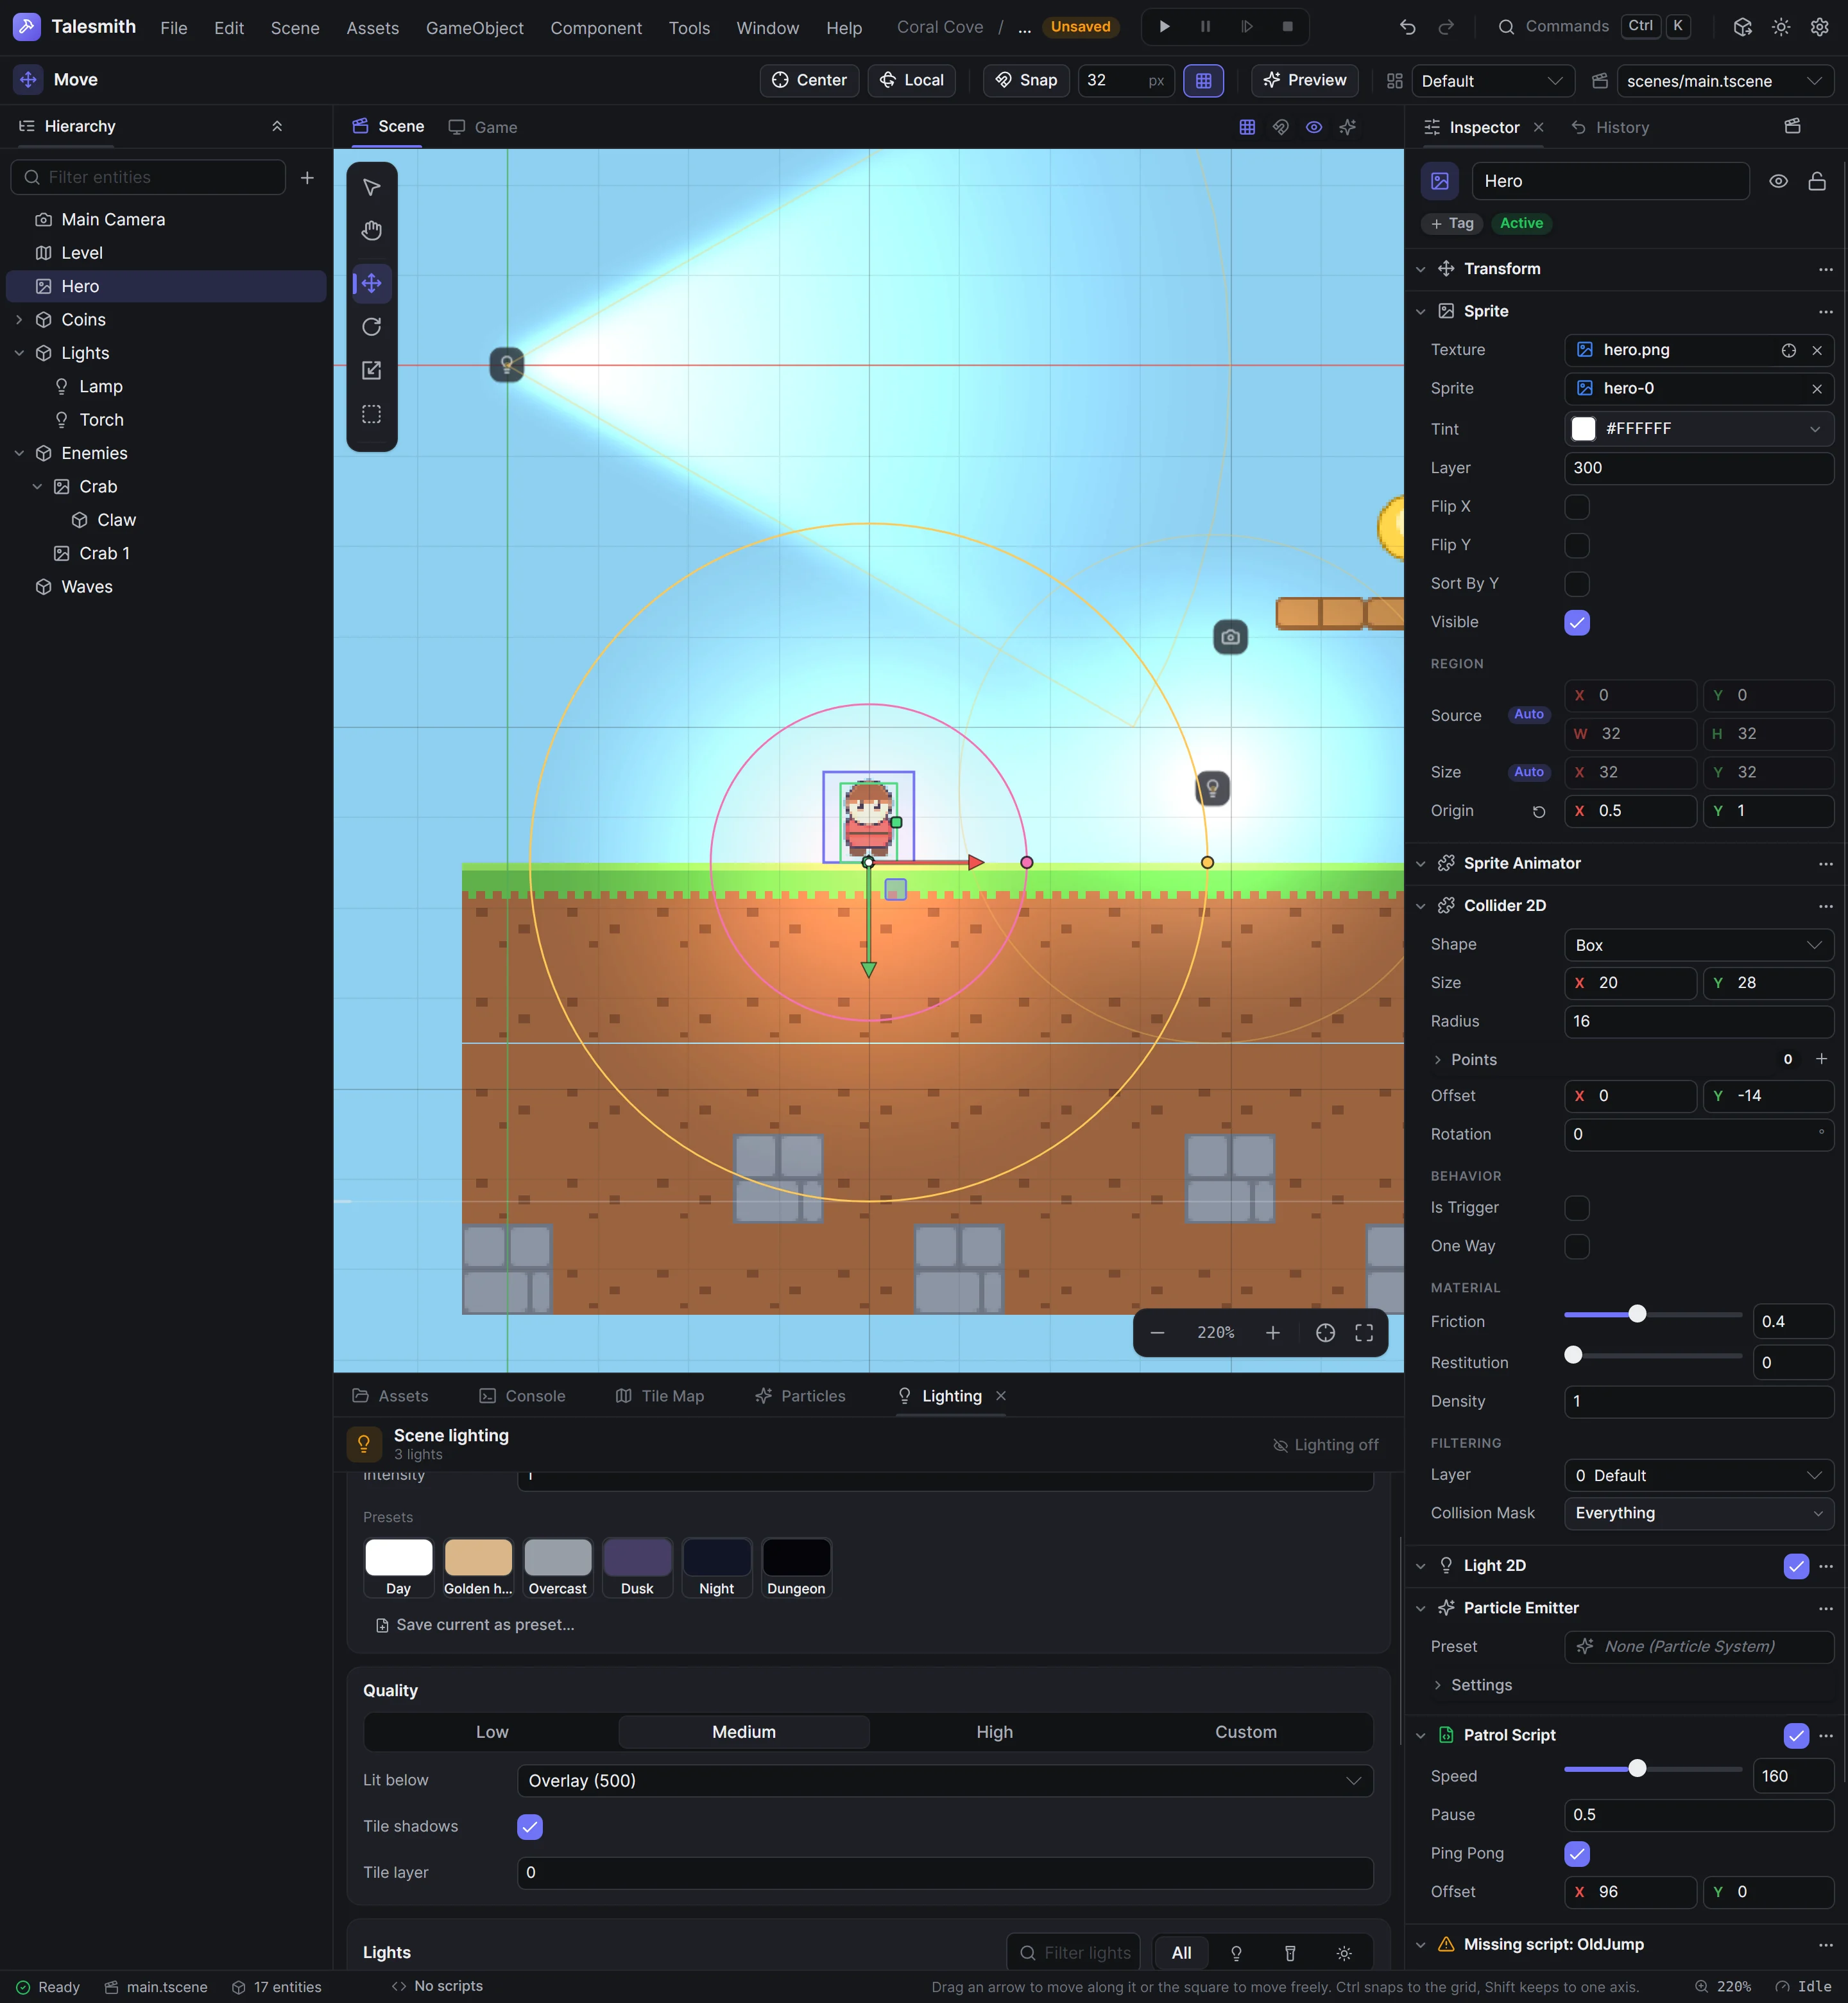Viewport: 1848px width, 2003px height.
Task: Uncheck the Visible checkbox
Action: click(x=1576, y=622)
